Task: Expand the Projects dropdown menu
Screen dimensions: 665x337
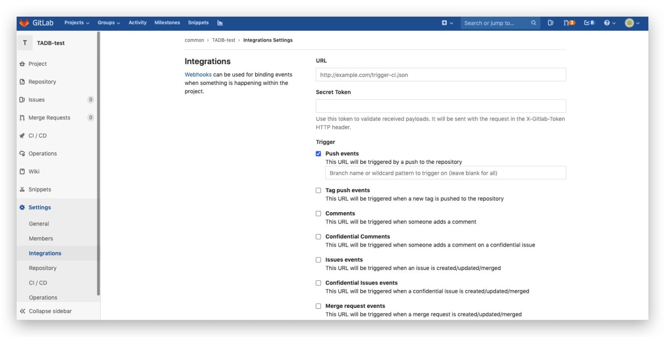Action: [x=77, y=23]
